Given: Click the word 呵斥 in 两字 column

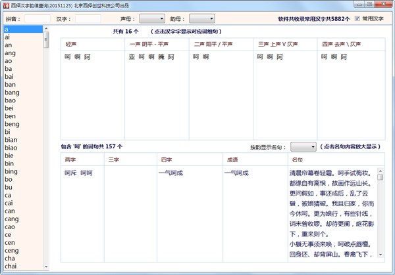Looking at the screenshot, I should 71,173.
